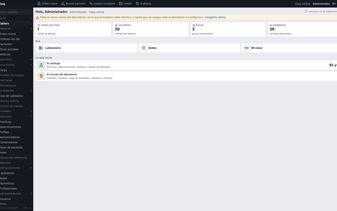The height and width of the screenshot is (211, 337).
Task: Click the green flask icon of El catalogo
Action: (41, 65)
